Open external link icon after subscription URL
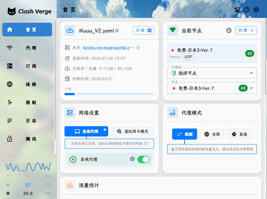 pyautogui.click(x=138, y=47)
